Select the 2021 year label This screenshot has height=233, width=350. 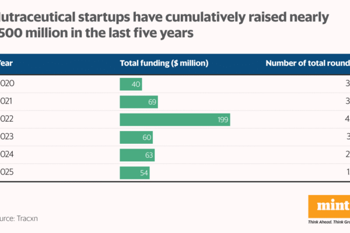tap(7, 102)
